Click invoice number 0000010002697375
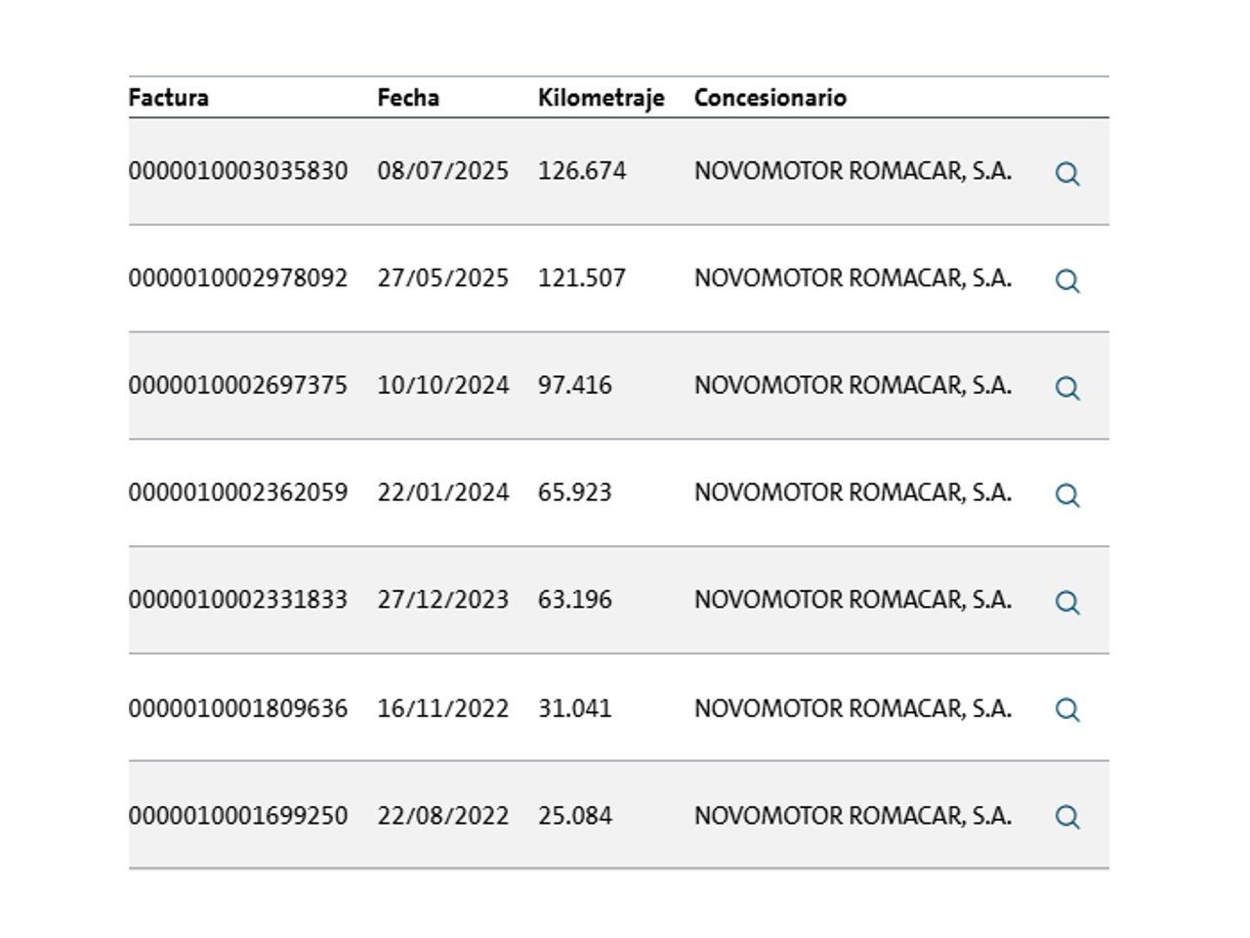Screen dimensions: 1250x938 click(x=238, y=386)
